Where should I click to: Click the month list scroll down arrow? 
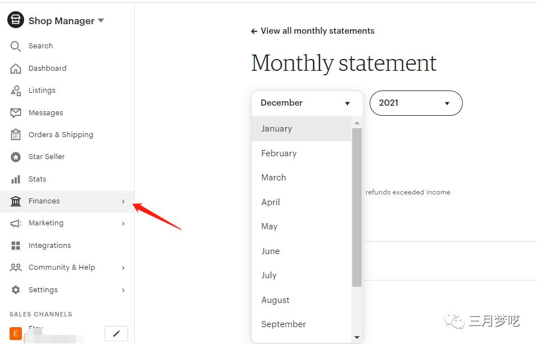click(x=357, y=337)
